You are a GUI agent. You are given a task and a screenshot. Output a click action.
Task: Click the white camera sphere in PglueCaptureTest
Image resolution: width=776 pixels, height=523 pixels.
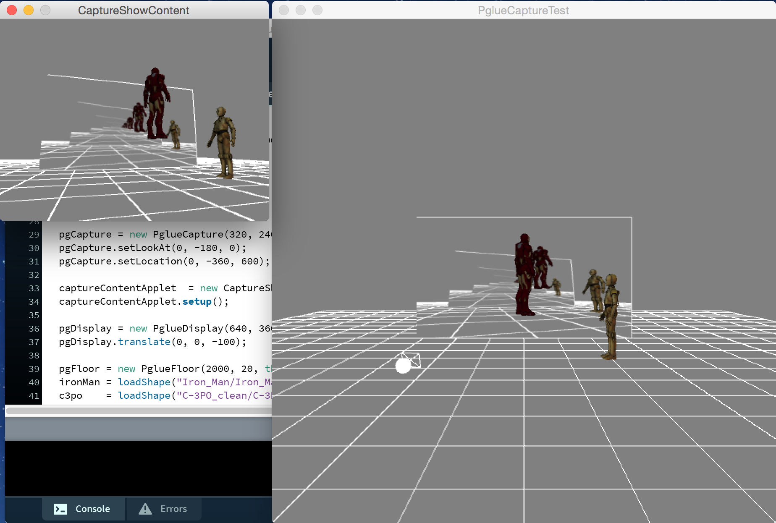coord(403,366)
